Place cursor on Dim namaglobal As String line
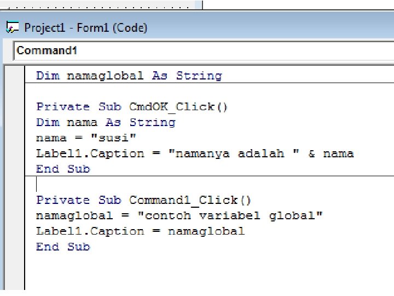Viewport: 394px width, 296px height. 129,76
